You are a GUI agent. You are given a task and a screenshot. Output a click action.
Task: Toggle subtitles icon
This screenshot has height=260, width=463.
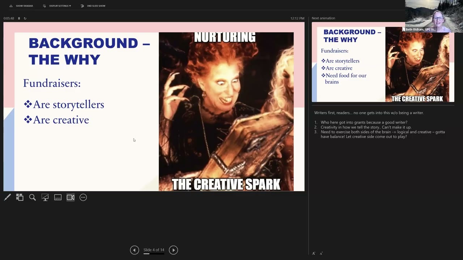[x=58, y=197]
